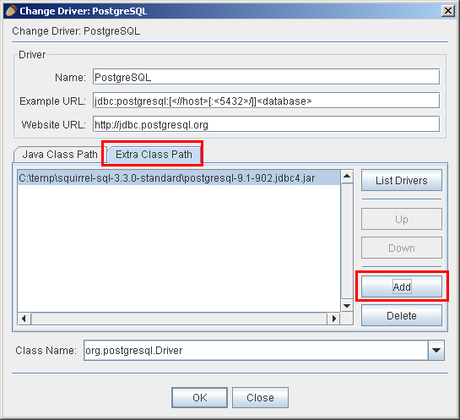Click the Add button
The height and width of the screenshot is (420, 460).
401,286
